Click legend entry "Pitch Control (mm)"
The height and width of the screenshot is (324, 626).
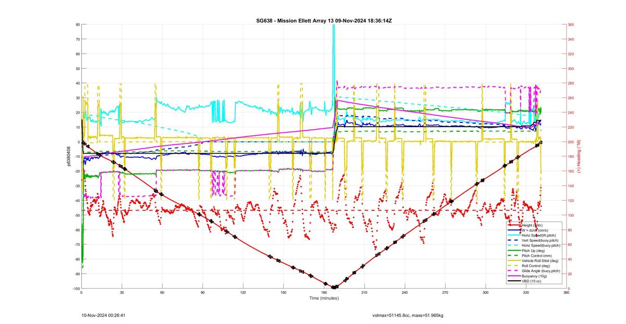[x=537, y=256]
